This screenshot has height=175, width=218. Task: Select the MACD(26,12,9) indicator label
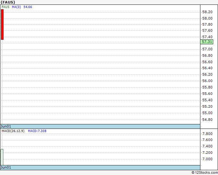pos(13,131)
